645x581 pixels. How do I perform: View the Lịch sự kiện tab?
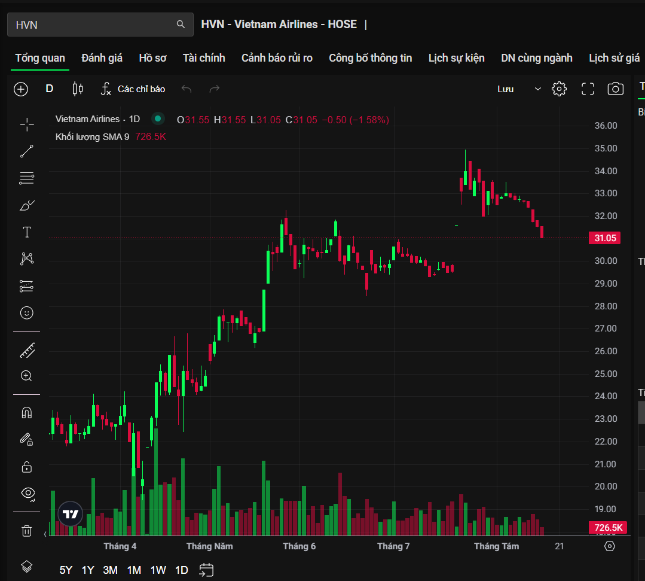click(x=456, y=58)
